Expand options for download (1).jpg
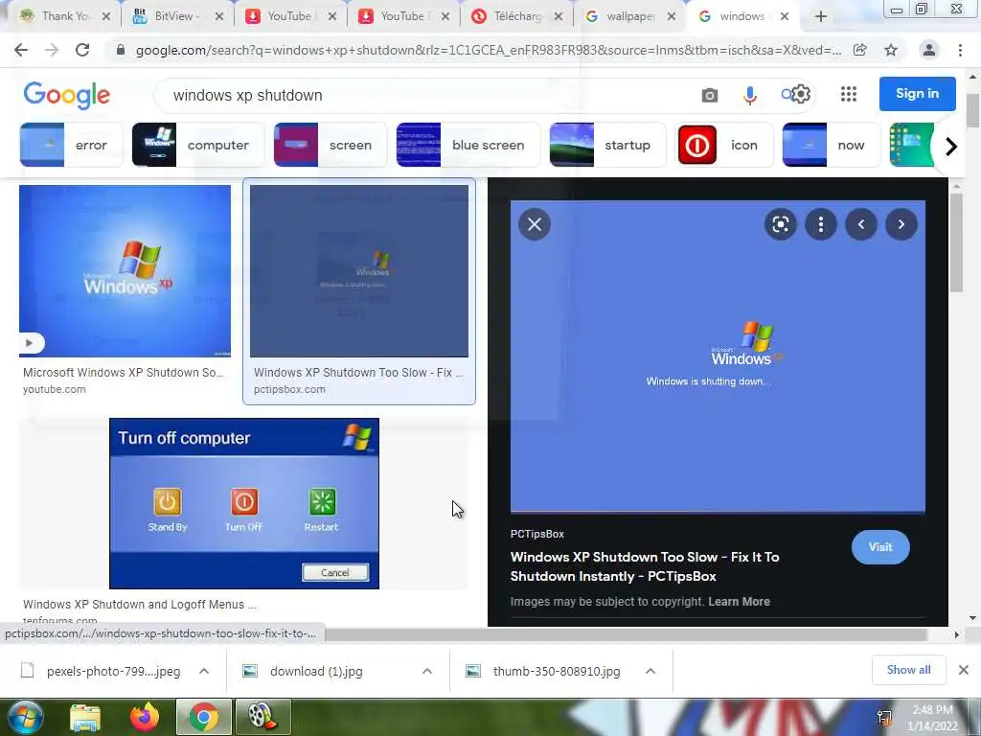 427,671
